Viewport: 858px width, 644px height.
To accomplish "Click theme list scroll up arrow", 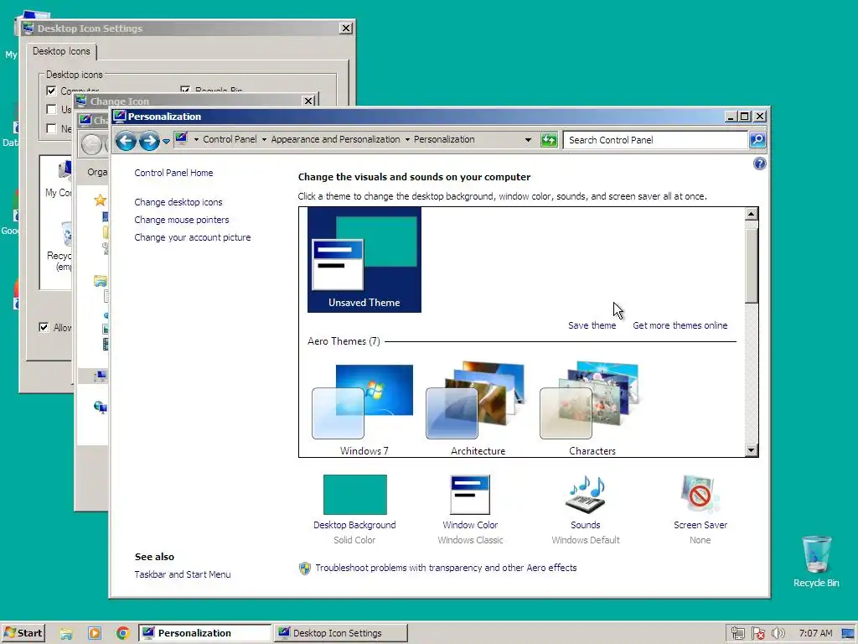I will click(x=752, y=214).
